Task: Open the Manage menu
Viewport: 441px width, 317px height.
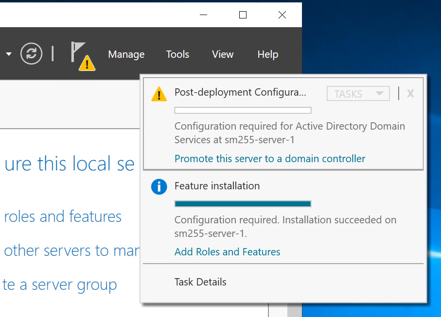Action: pos(126,54)
